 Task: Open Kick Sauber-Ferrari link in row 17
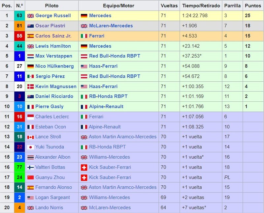point(110,177)
